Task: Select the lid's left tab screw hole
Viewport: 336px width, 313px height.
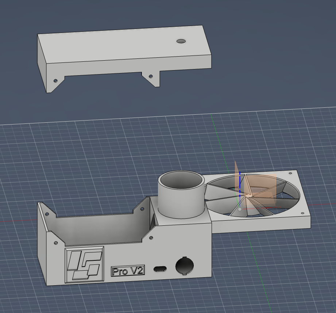Action: coord(55,81)
